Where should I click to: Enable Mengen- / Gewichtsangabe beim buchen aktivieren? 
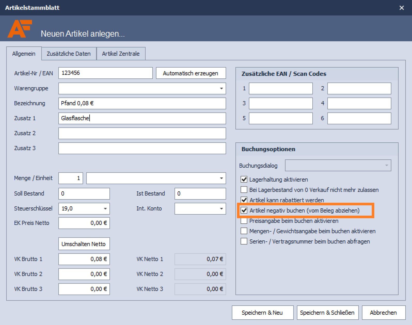pyautogui.click(x=244, y=231)
